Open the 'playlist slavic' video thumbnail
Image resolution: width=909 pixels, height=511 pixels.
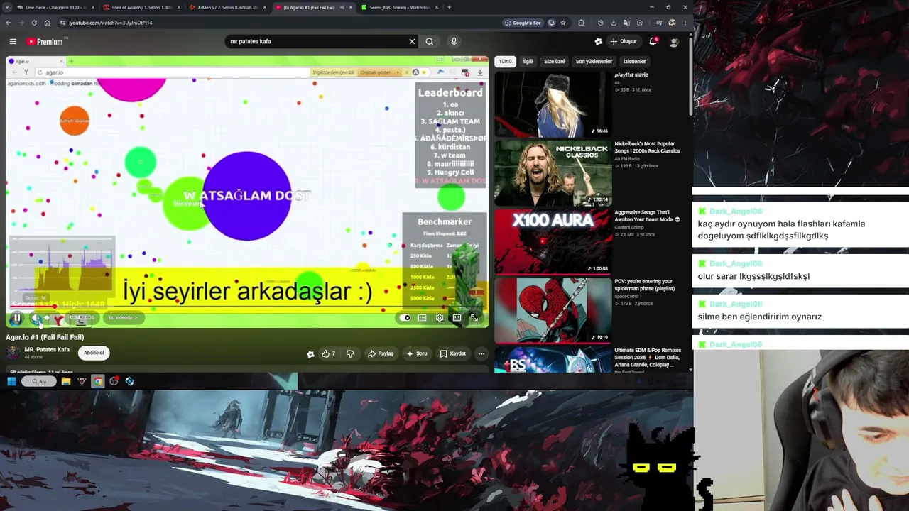(x=553, y=105)
